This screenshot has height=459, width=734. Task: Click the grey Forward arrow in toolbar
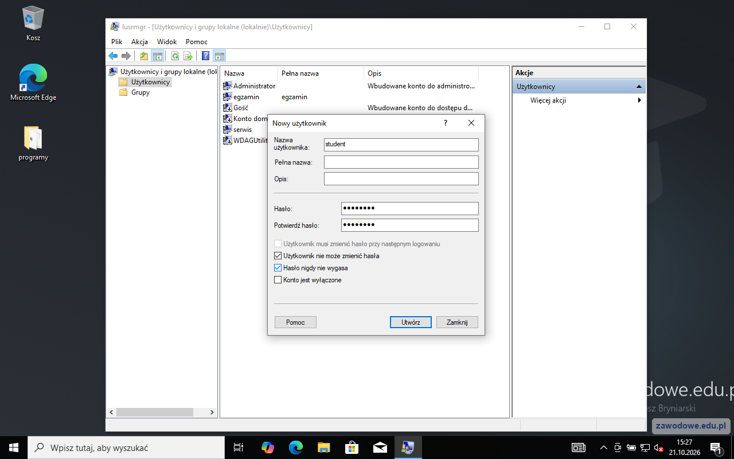point(126,56)
